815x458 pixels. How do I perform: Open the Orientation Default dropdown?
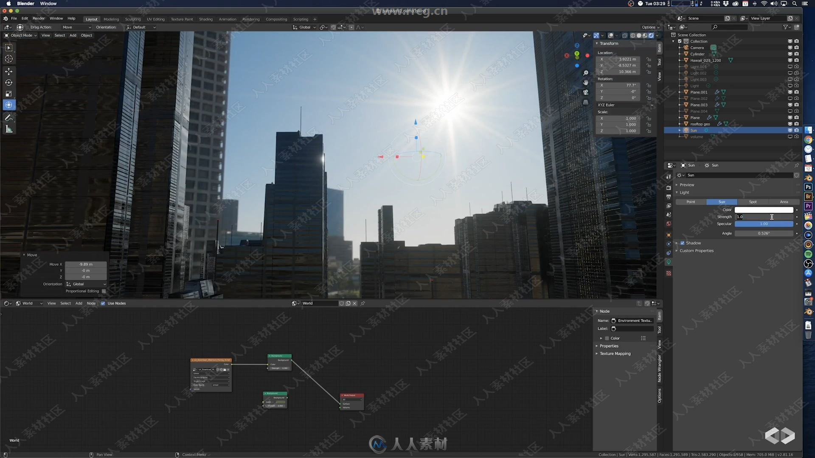[141, 27]
